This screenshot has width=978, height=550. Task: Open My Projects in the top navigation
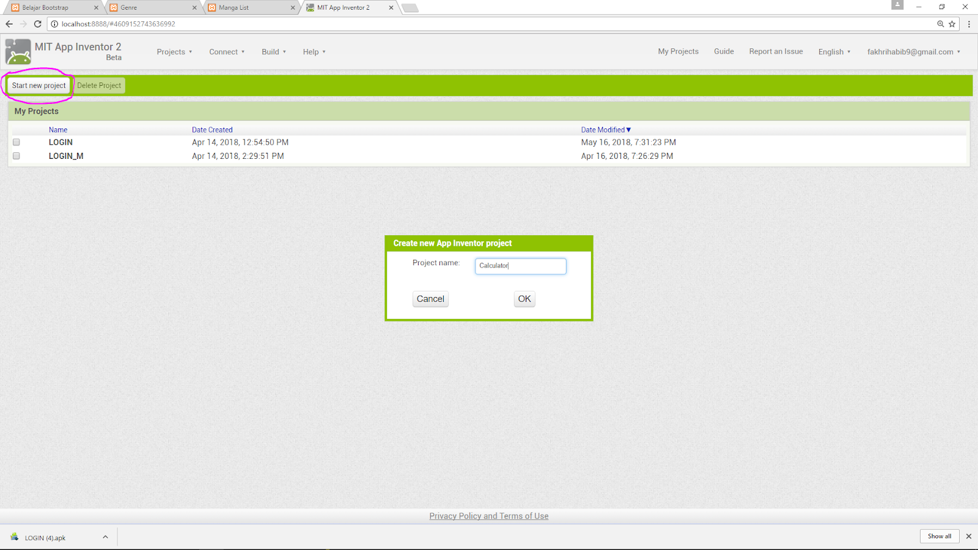click(678, 51)
